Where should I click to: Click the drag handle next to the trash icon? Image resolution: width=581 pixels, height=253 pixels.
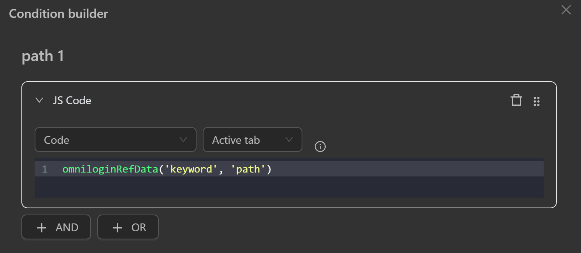click(537, 101)
